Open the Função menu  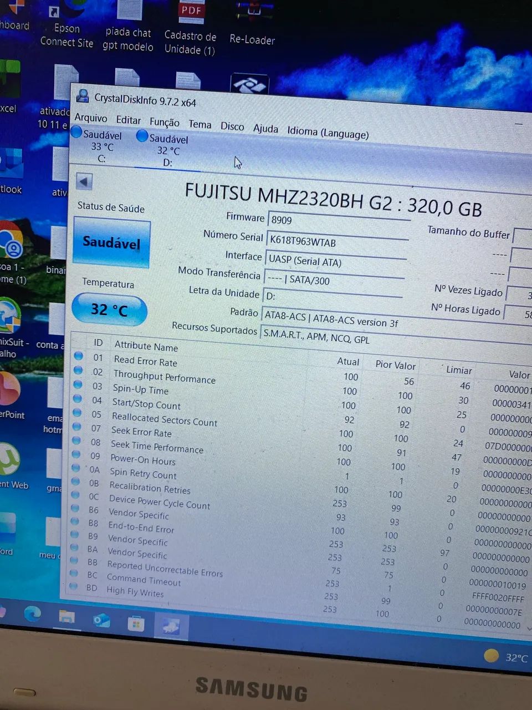point(165,122)
